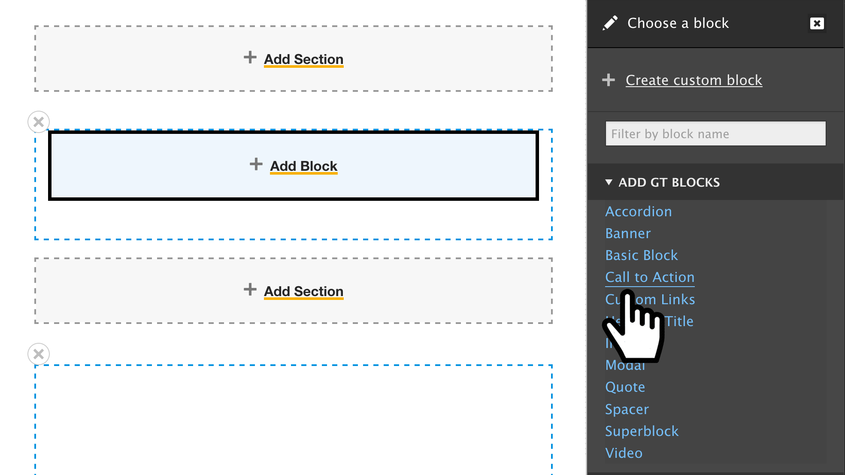The image size is (845, 475).
Task: Close the Choose a block panel
Action: pos(817,23)
